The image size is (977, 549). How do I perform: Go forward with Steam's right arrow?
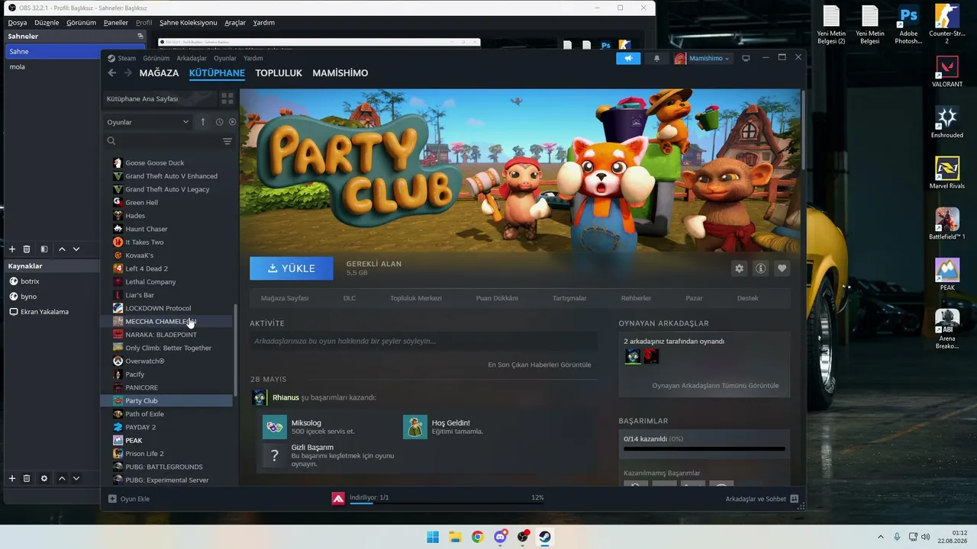[x=128, y=73]
